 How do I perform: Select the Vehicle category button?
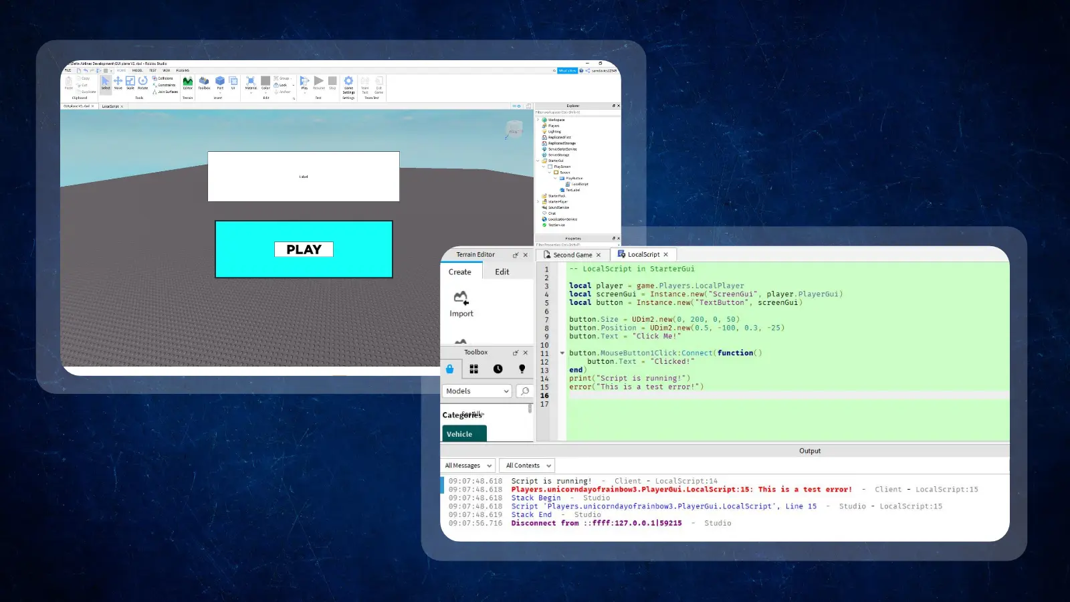(464, 434)
